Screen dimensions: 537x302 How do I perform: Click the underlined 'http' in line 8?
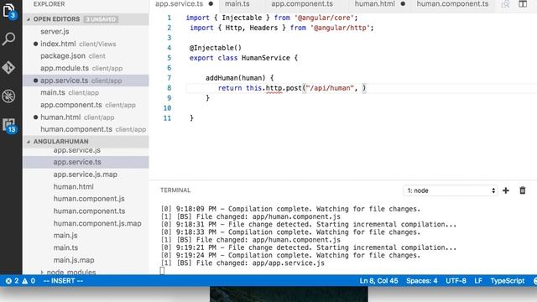point(274,88)
